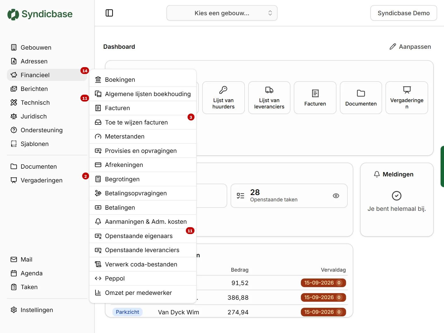Open Toe te wijzen facturen
This screenshot has width=444, height=333.
point(143,122)
